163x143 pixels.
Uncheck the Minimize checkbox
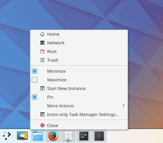click(34, 71)
